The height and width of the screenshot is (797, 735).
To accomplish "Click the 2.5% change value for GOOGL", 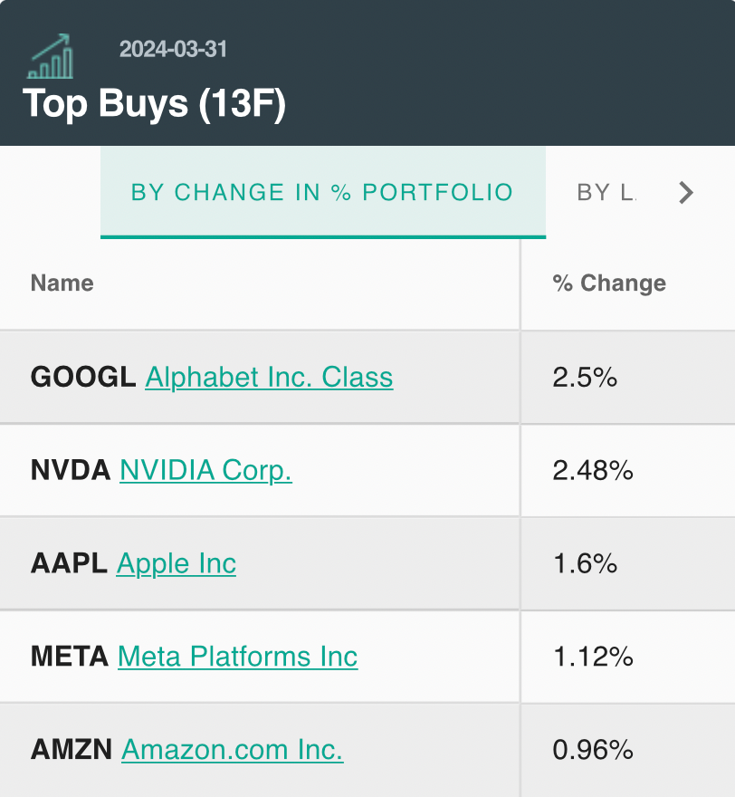I will click(585, 377).
